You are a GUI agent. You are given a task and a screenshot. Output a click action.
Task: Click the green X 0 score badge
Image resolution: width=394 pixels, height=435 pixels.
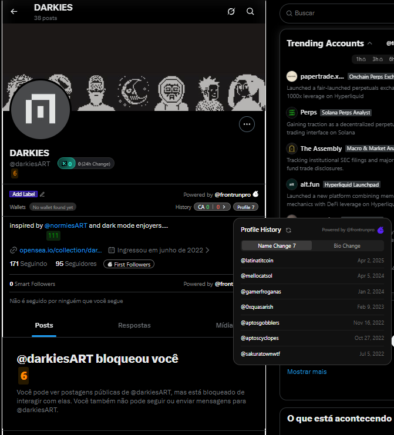[x=66, y=164]
